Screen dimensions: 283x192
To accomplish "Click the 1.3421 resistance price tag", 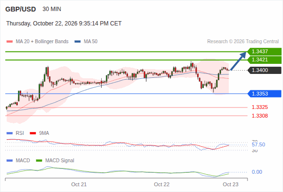I will 264,60.
